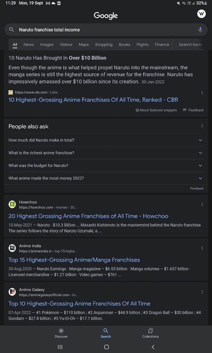Open three-dot menu for CBR snippet
212x353 pixels.
coord(202,93)
